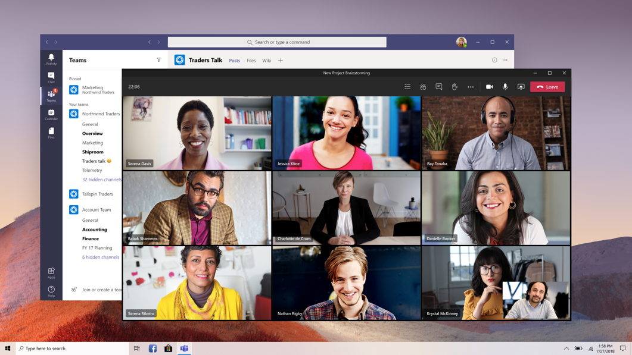Mute the microphone
The image size is (632, 355).
(505, 86)
